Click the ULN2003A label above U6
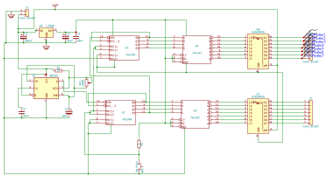The image size is (329, 178). pyautogui.click(x=258, y=32)
